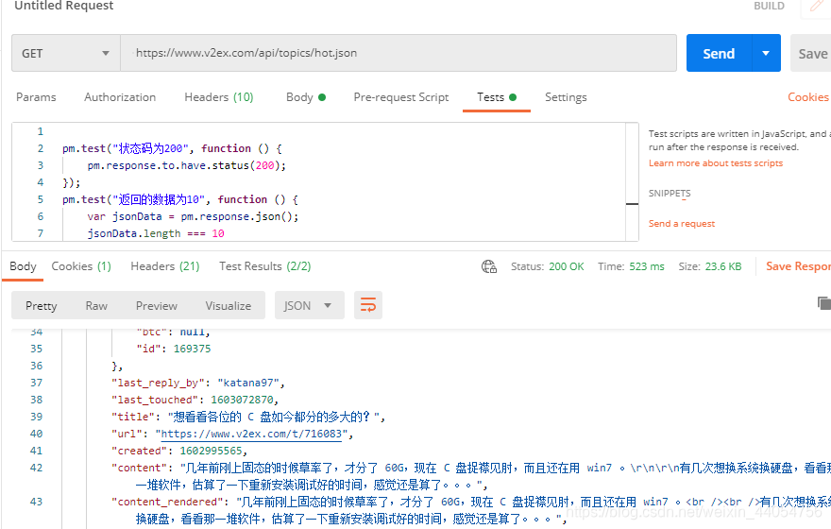Screen dimensions: 831x529
Task: Click the Status 200 OK value
Action: pos(566,266)
